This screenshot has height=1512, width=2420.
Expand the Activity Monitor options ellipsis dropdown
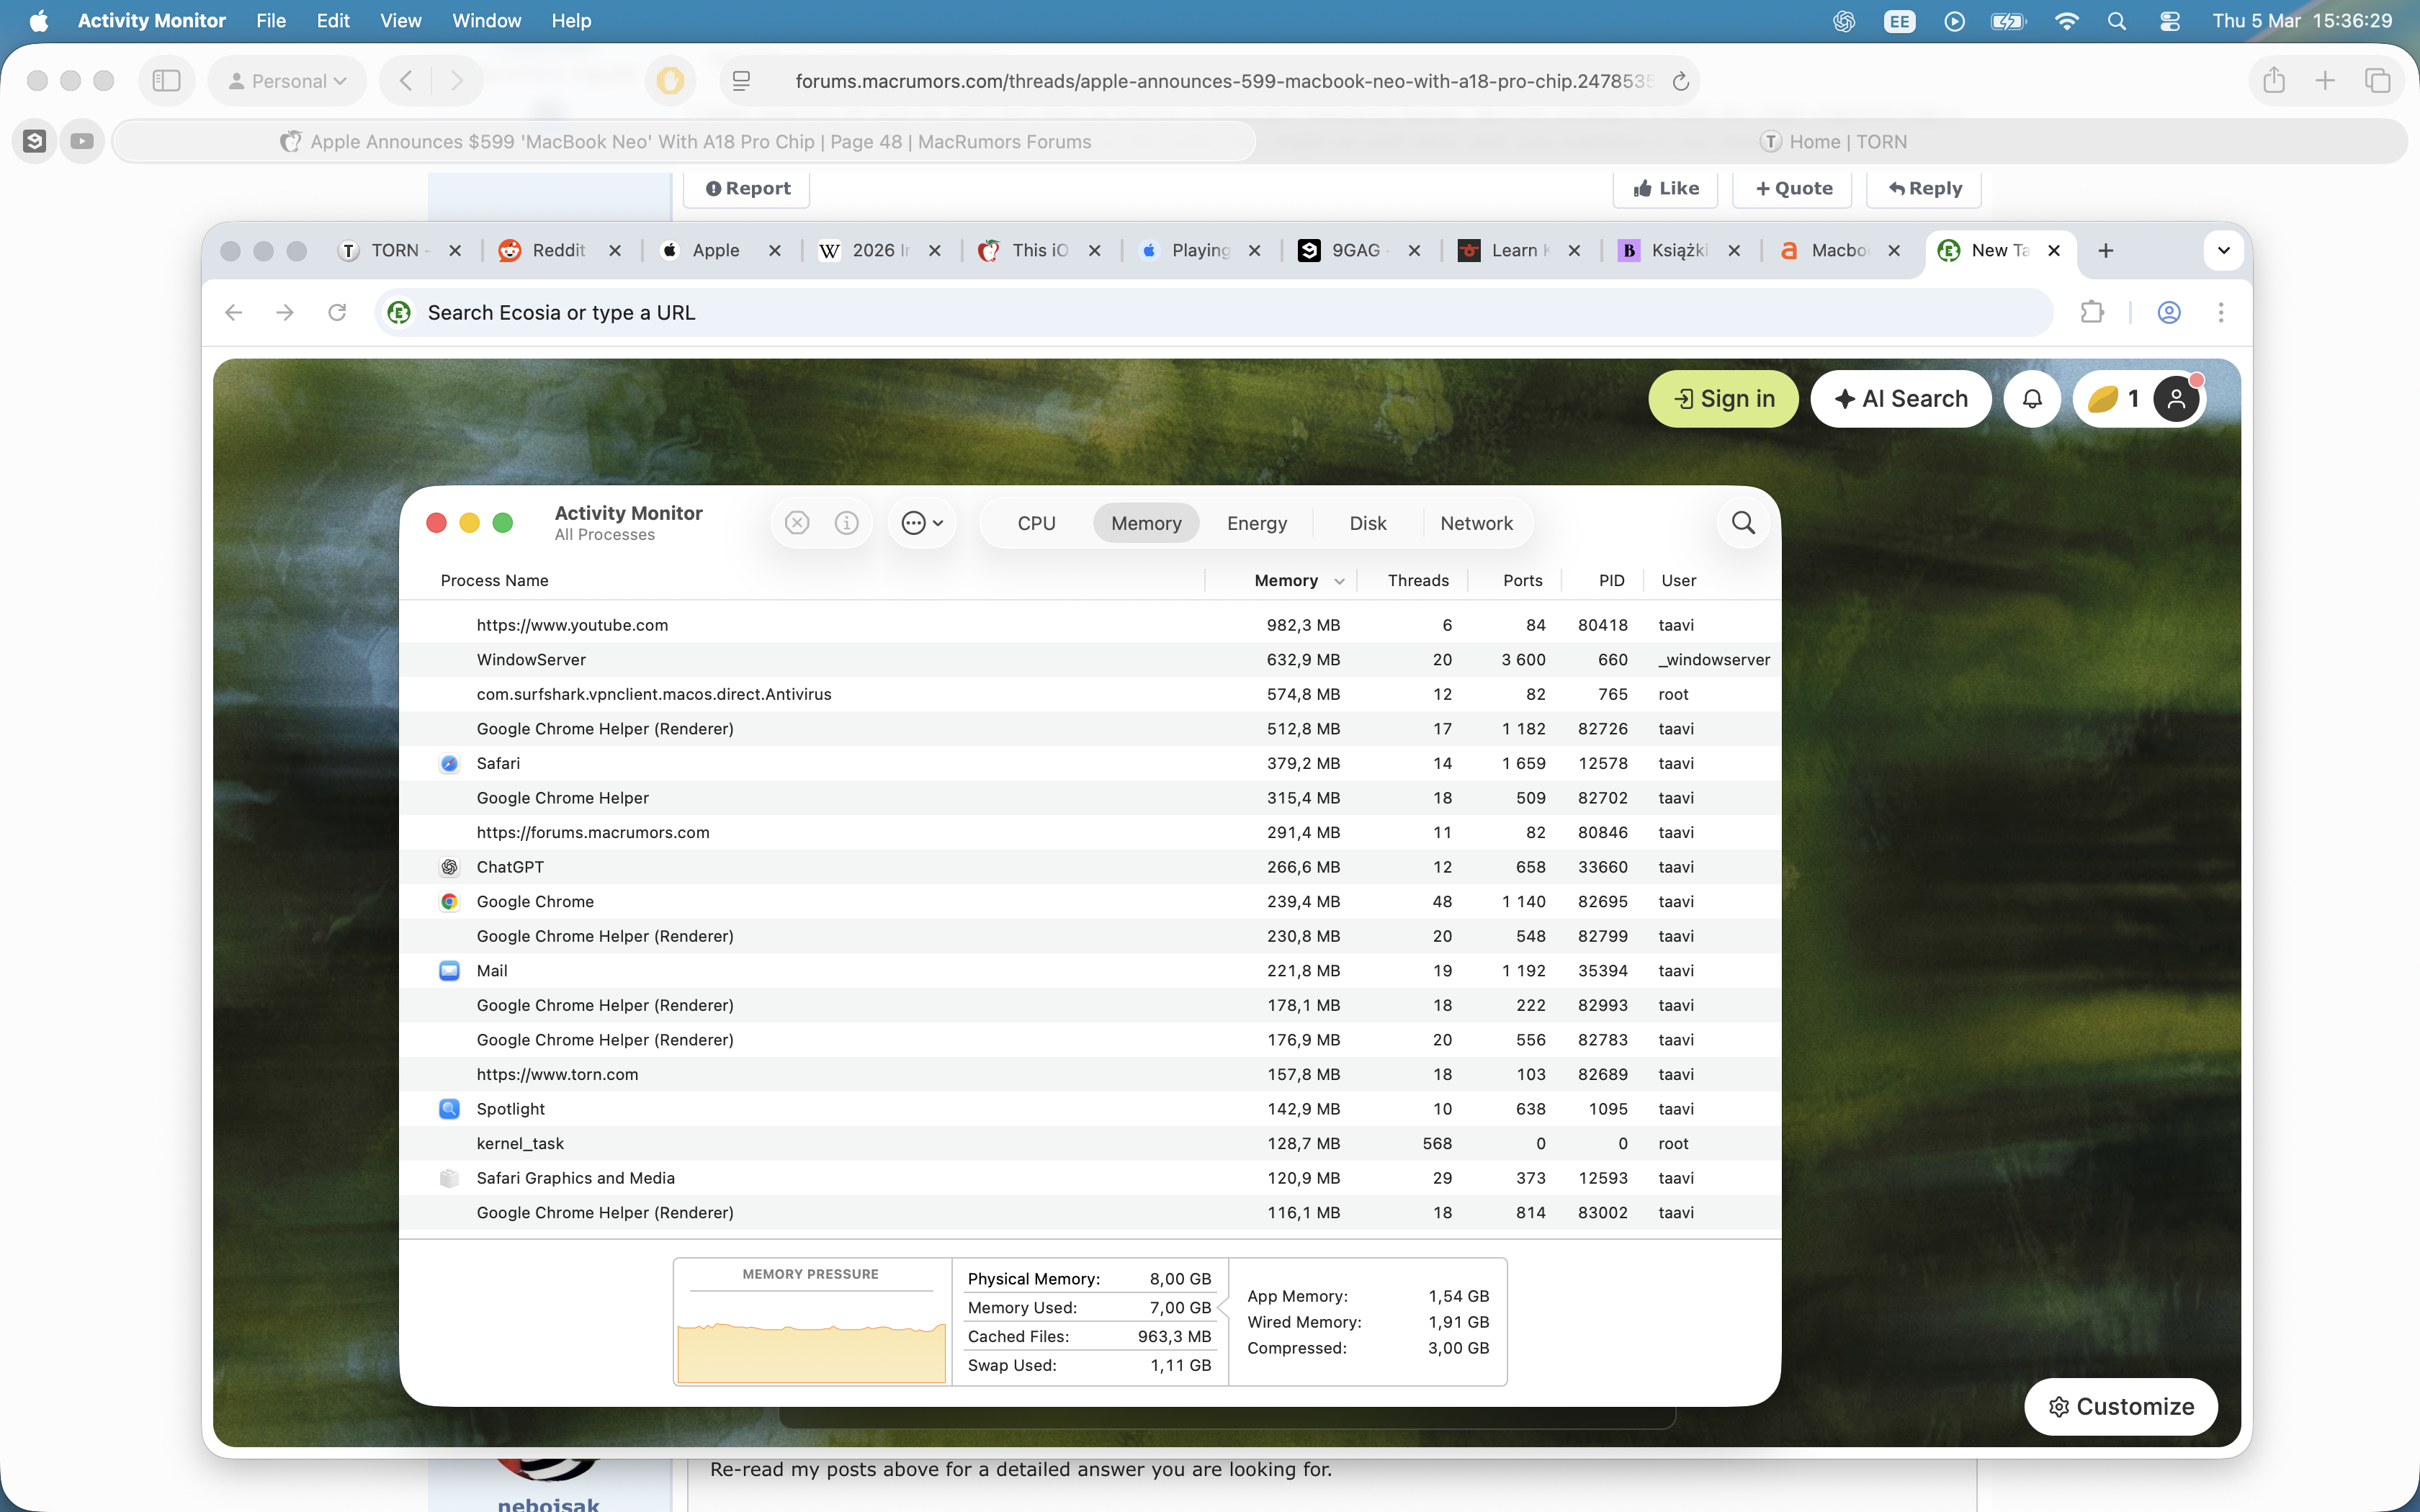(922, 523)
